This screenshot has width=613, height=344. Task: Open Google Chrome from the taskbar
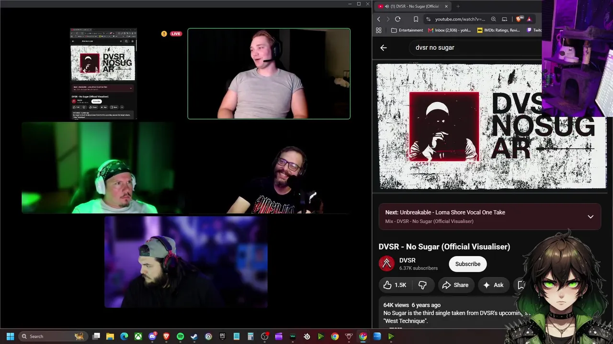335,336
